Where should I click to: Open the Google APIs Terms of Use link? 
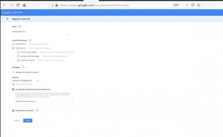coord(65,93)
